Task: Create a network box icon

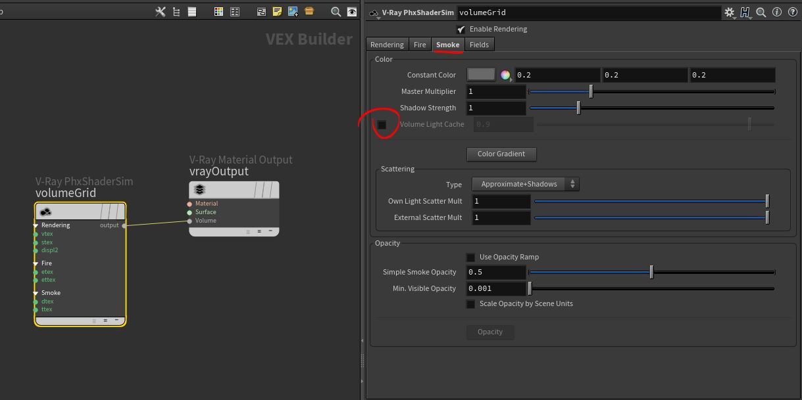Action: 261,12
